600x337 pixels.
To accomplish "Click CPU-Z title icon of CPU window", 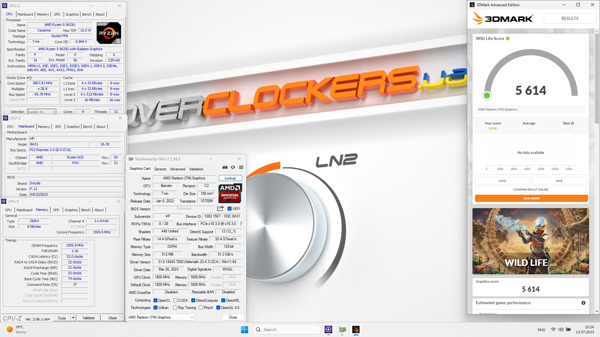I will (x=5, y=6).
